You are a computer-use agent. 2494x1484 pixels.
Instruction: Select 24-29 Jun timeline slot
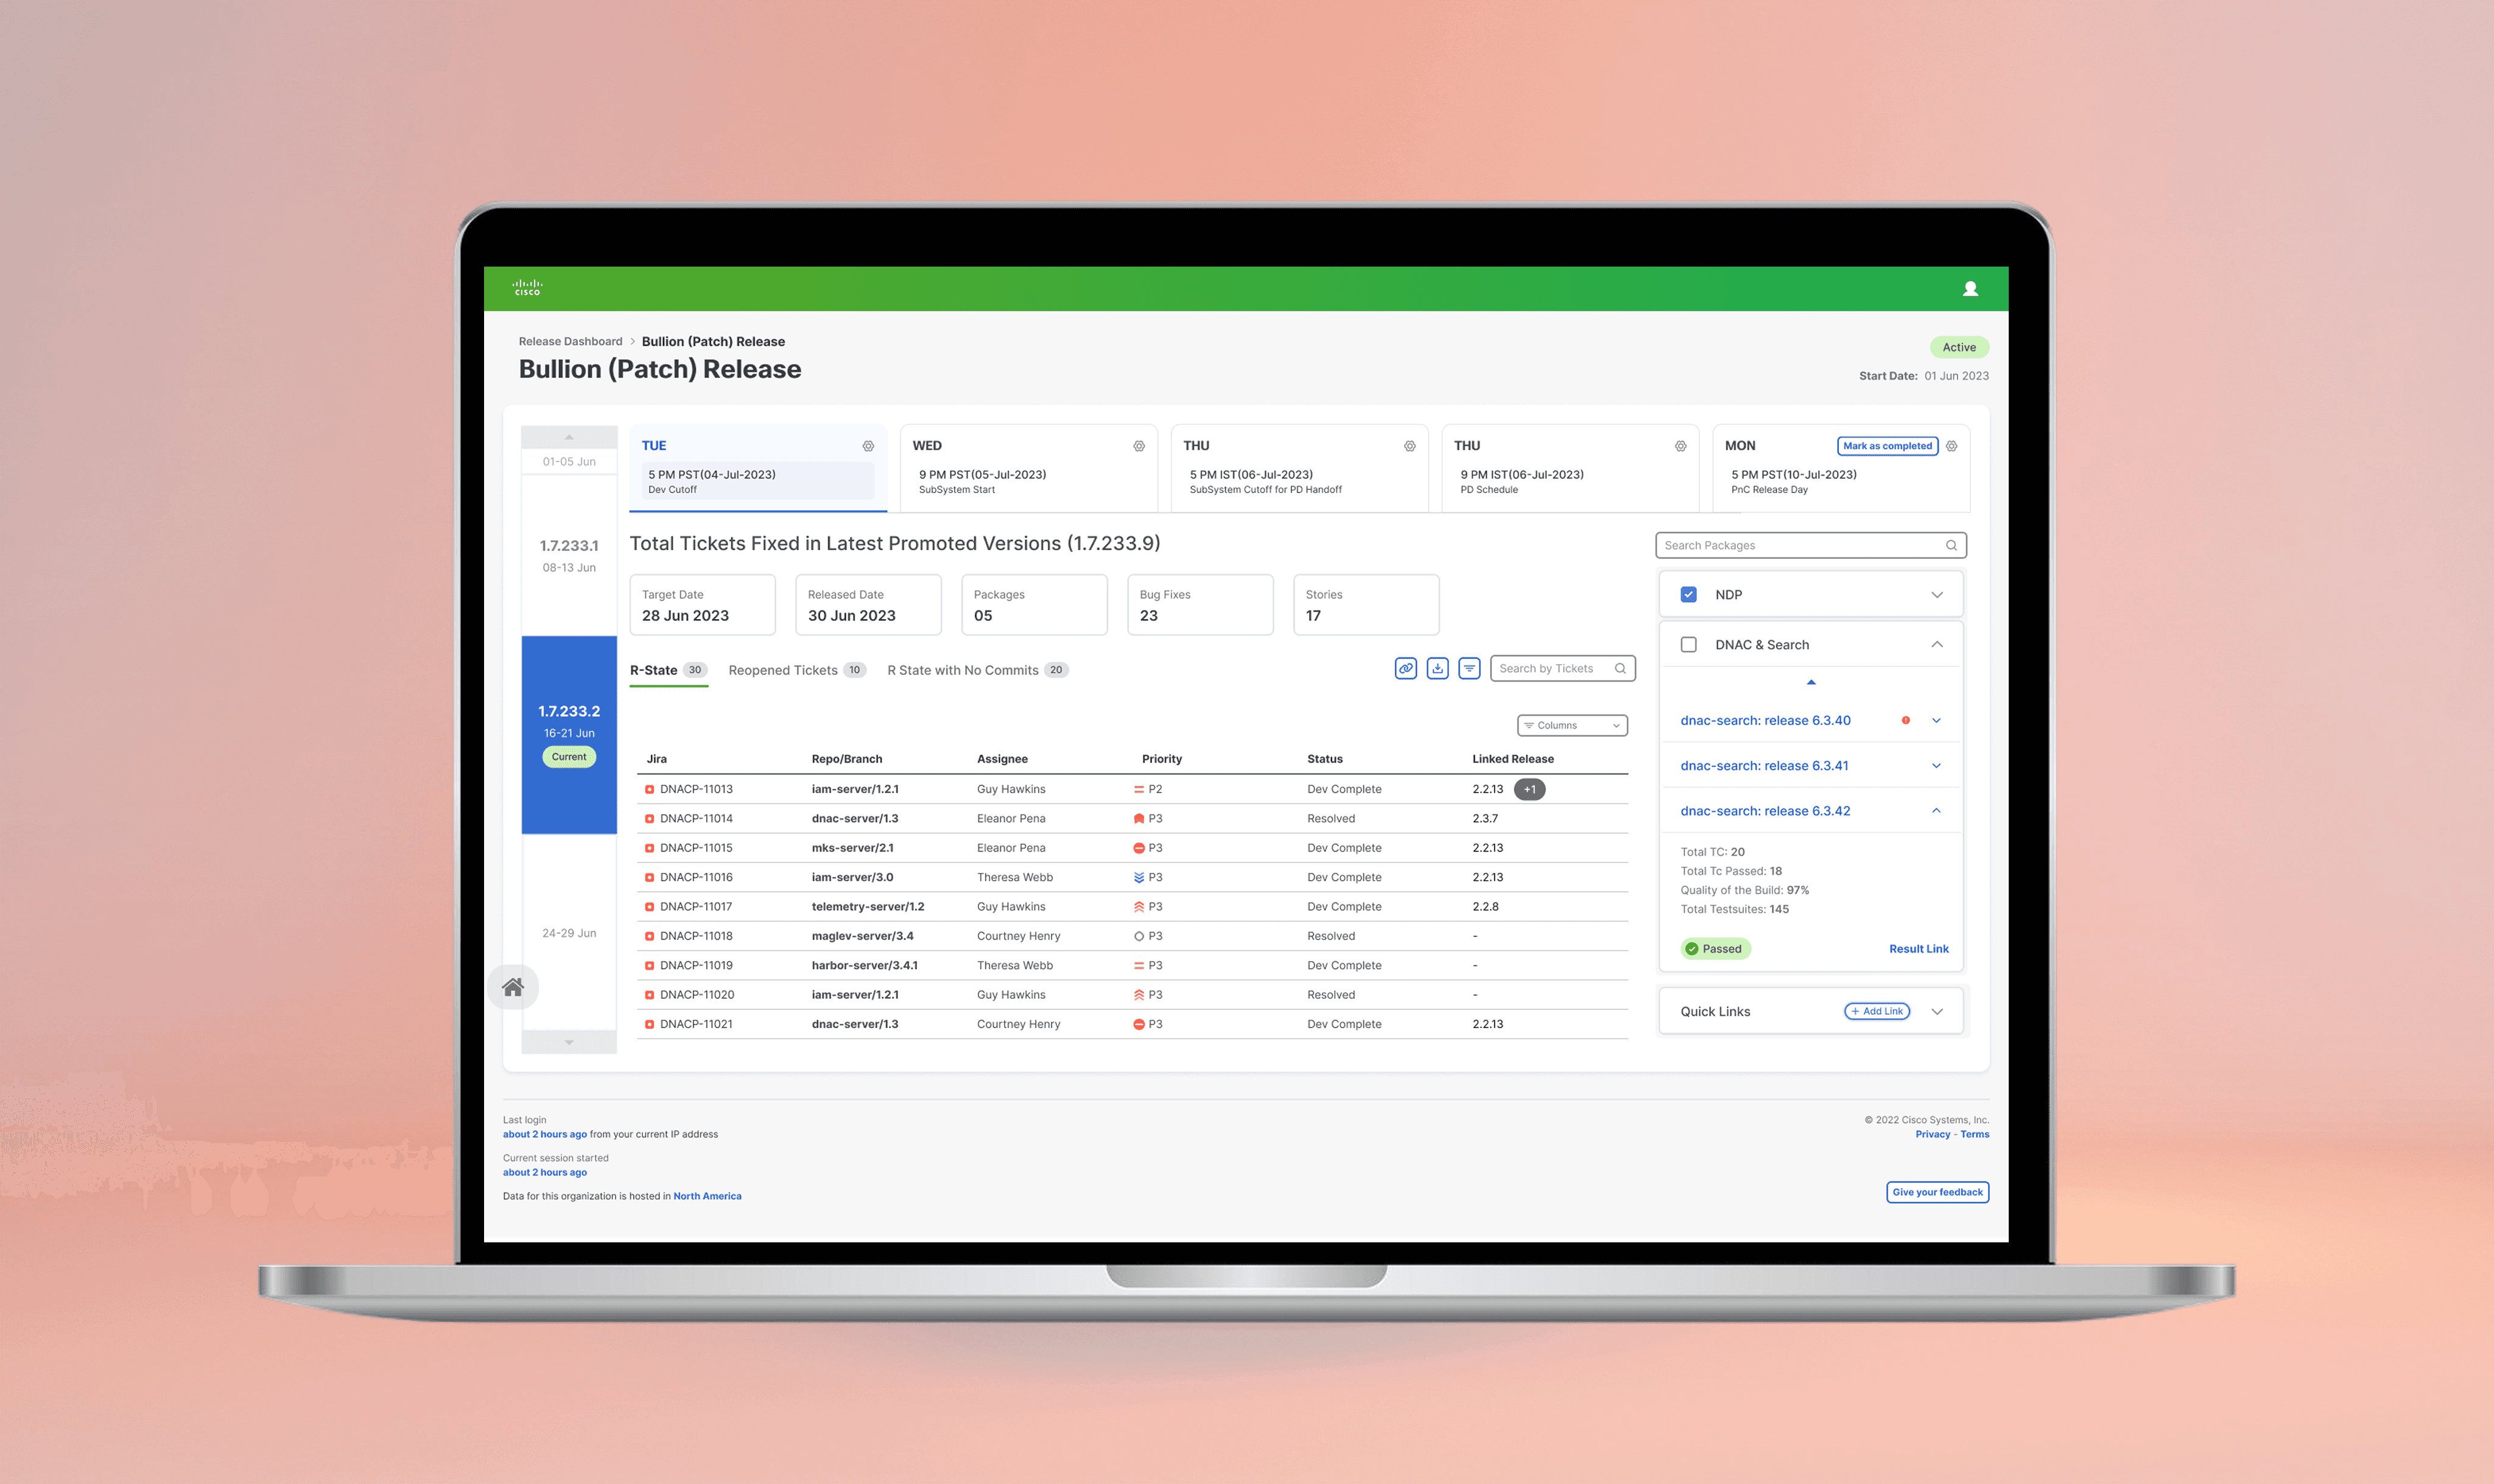click(569, 933)
